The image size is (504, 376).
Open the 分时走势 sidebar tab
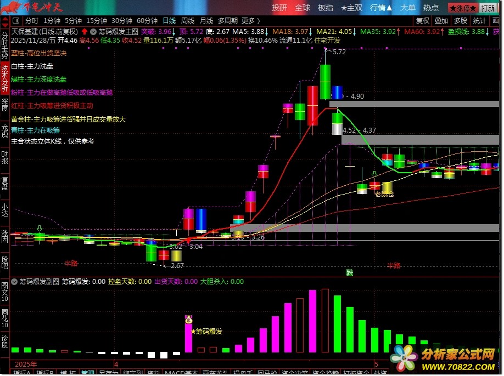[5, 45]
